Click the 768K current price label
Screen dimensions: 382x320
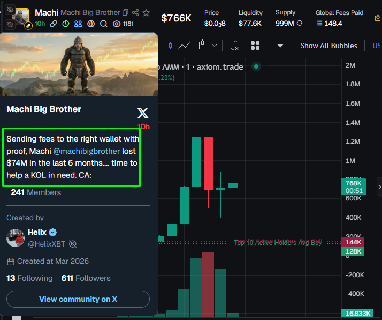point(354,187)
